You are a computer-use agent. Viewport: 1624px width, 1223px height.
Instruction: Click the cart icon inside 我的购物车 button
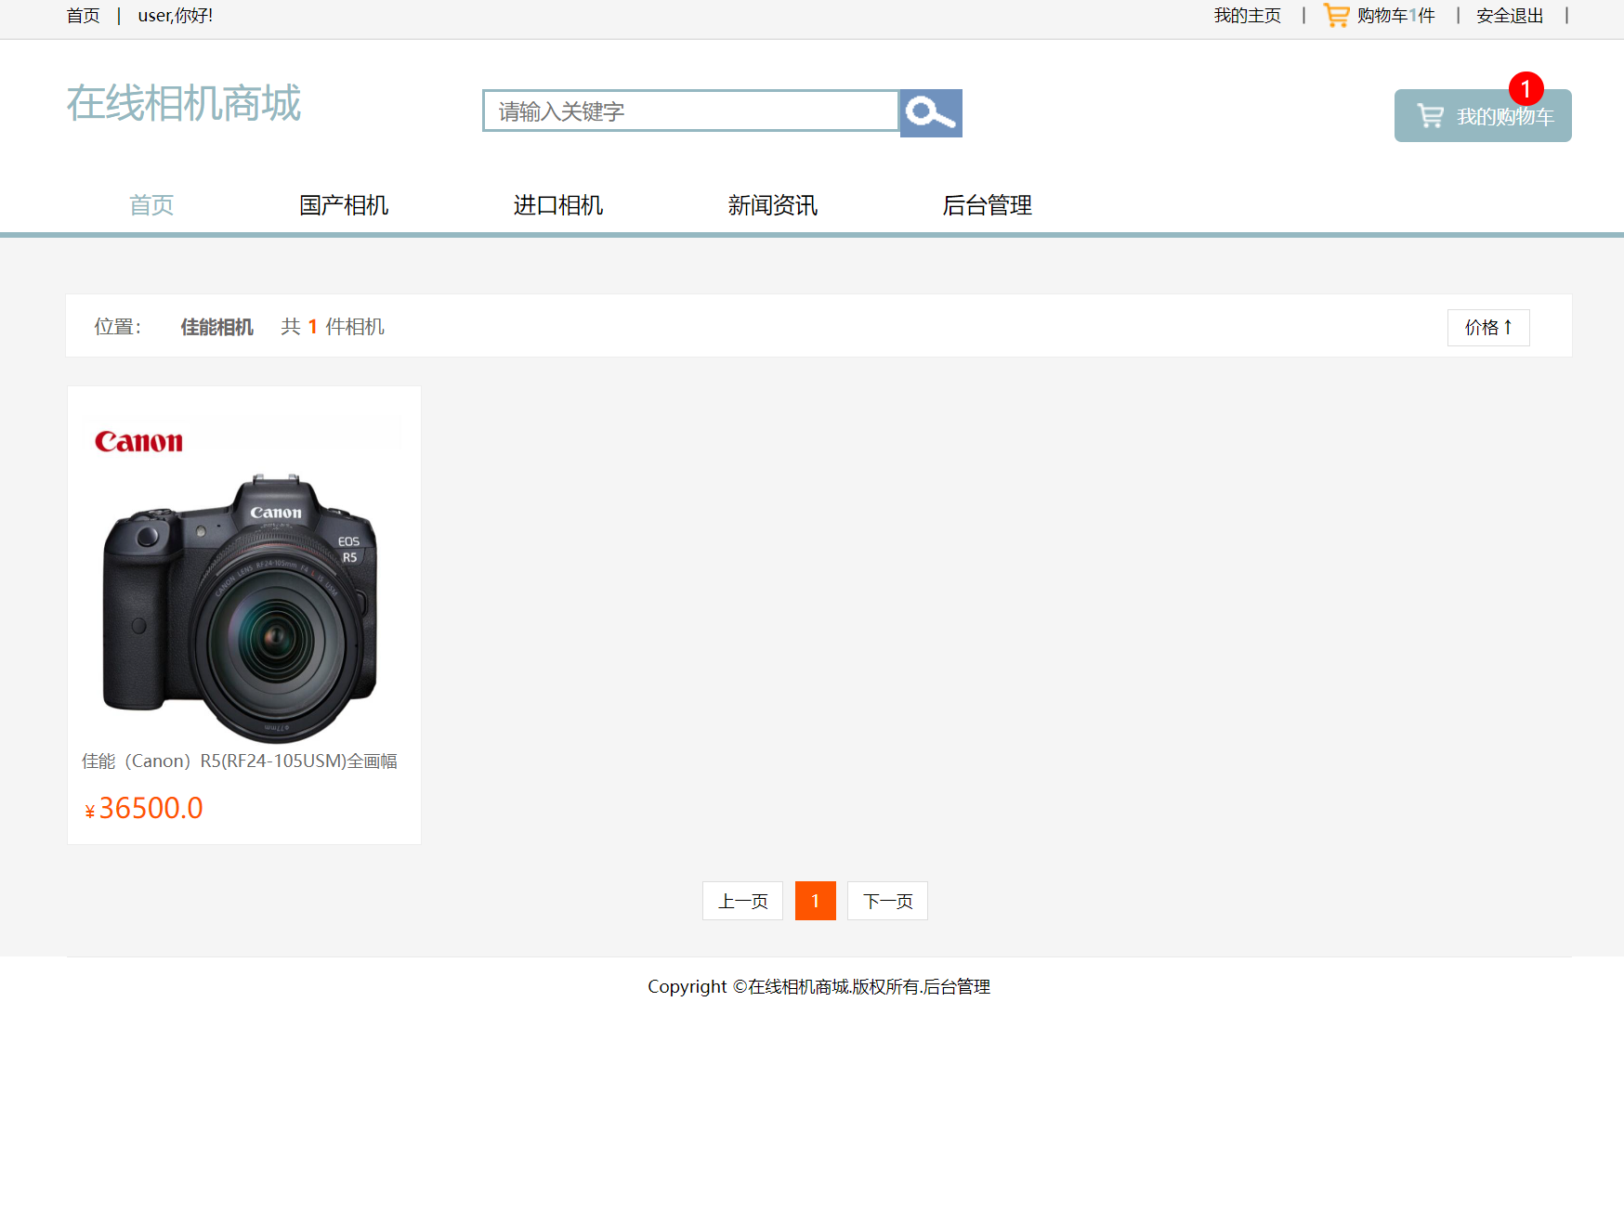coord(1429,115)
